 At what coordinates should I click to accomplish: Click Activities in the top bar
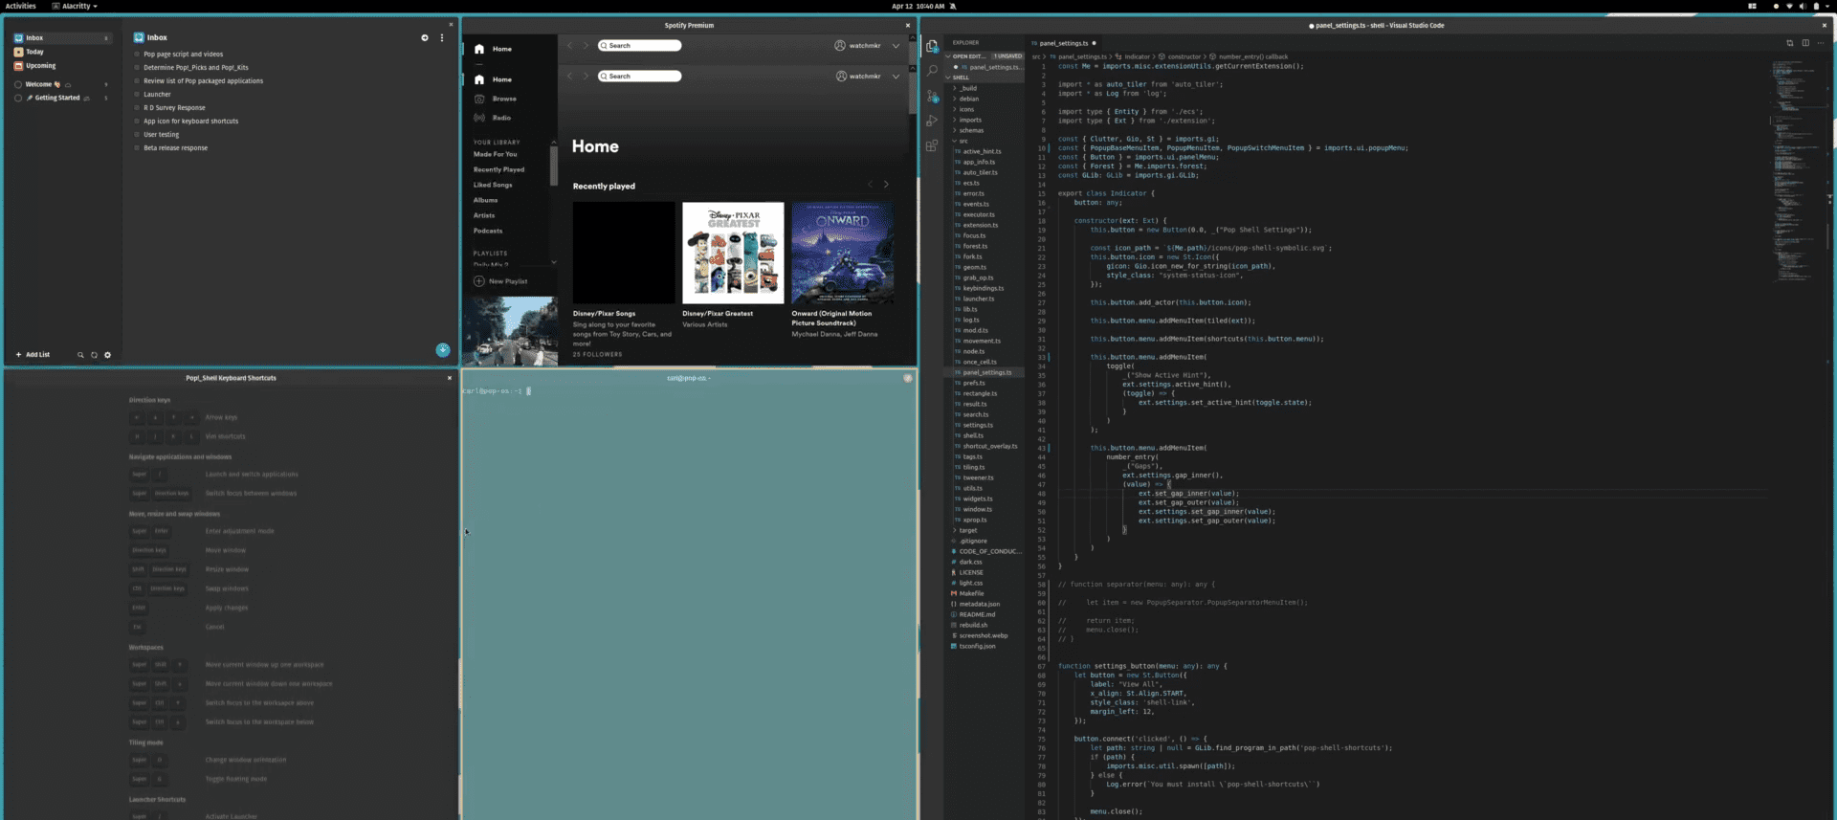click(x=21, y=6)
